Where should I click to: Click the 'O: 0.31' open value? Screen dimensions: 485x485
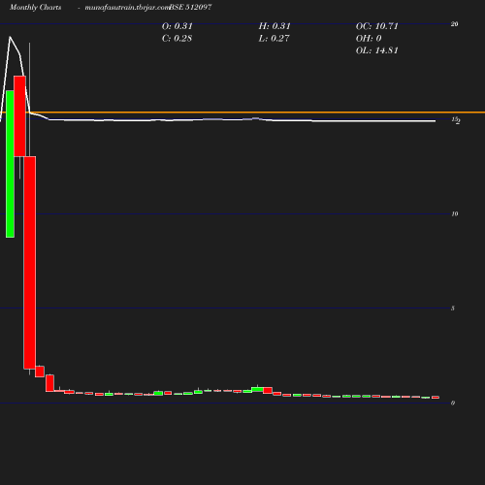click(178, 26)
